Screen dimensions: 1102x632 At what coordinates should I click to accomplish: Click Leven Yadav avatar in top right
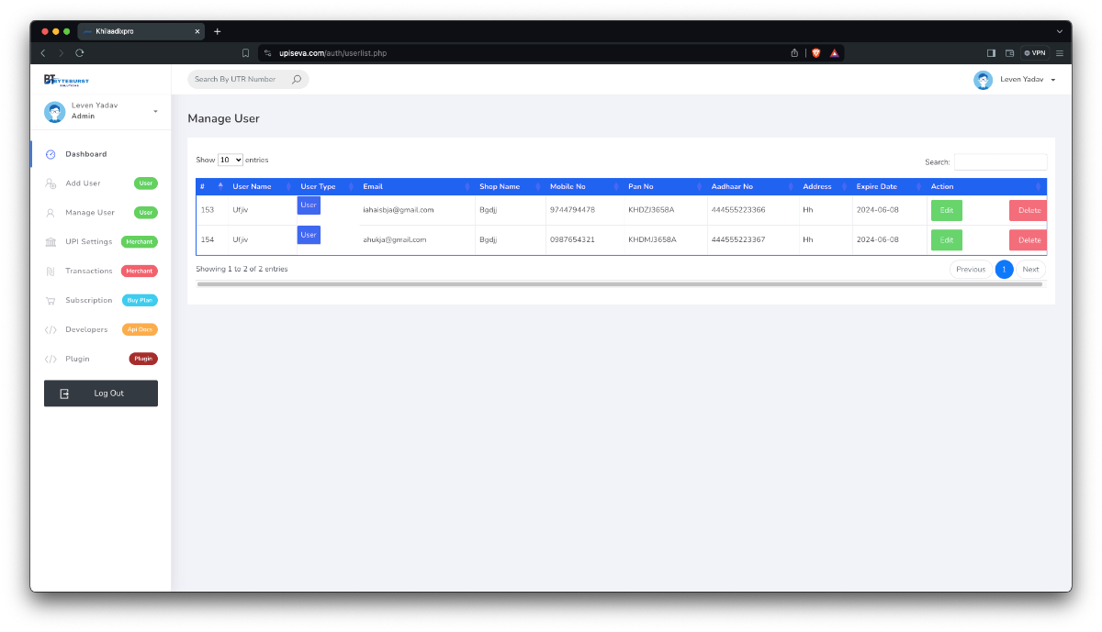983,80
